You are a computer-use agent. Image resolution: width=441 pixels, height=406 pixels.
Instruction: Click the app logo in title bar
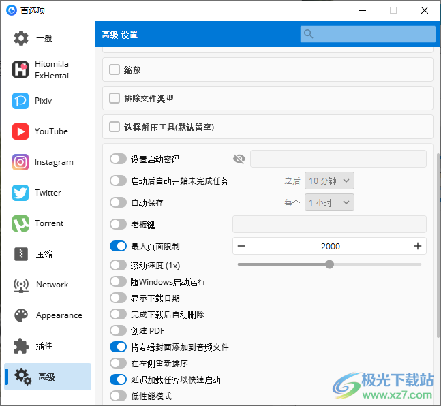click(x=12, y=10)
